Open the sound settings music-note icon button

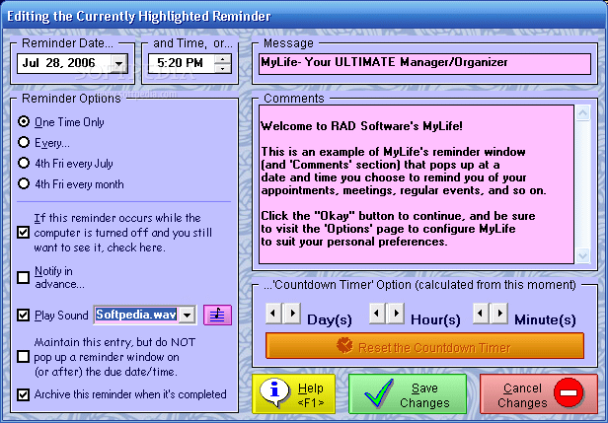click(217, 315)
